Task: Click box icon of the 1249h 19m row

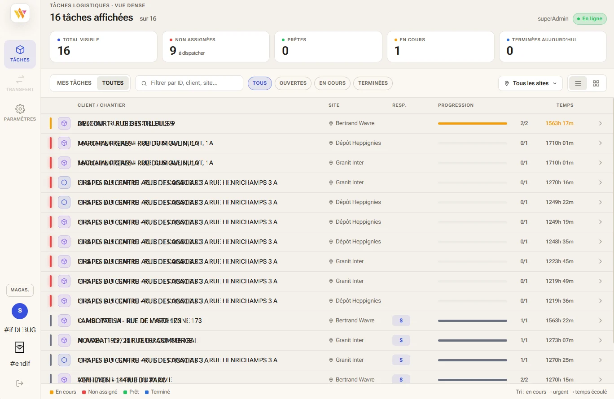Action: pos(64,222)
